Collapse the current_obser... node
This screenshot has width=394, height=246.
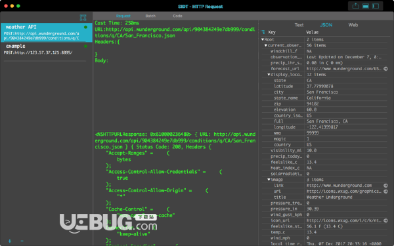(x=265, y=45)
